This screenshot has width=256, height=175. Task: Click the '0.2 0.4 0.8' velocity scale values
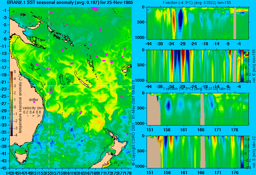[32, 112]
